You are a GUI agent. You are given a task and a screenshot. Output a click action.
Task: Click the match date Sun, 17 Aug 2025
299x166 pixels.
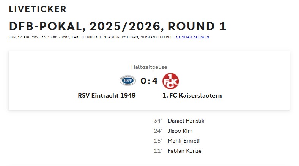pos(24,37)
